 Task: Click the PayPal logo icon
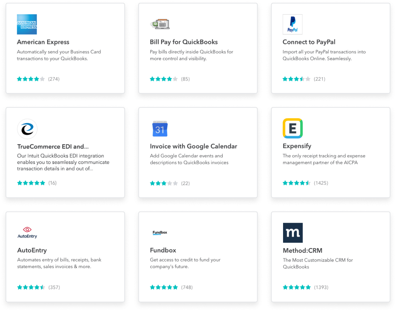pos(292,24)
